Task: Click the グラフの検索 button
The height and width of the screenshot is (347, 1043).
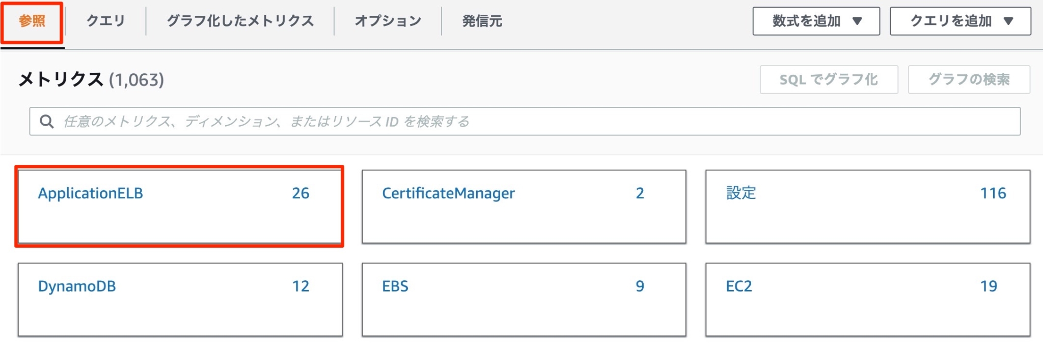Action: point(969,79)
